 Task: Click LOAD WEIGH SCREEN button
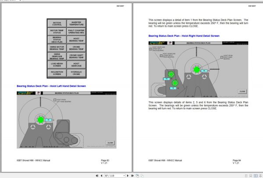[x=57, y=65]
